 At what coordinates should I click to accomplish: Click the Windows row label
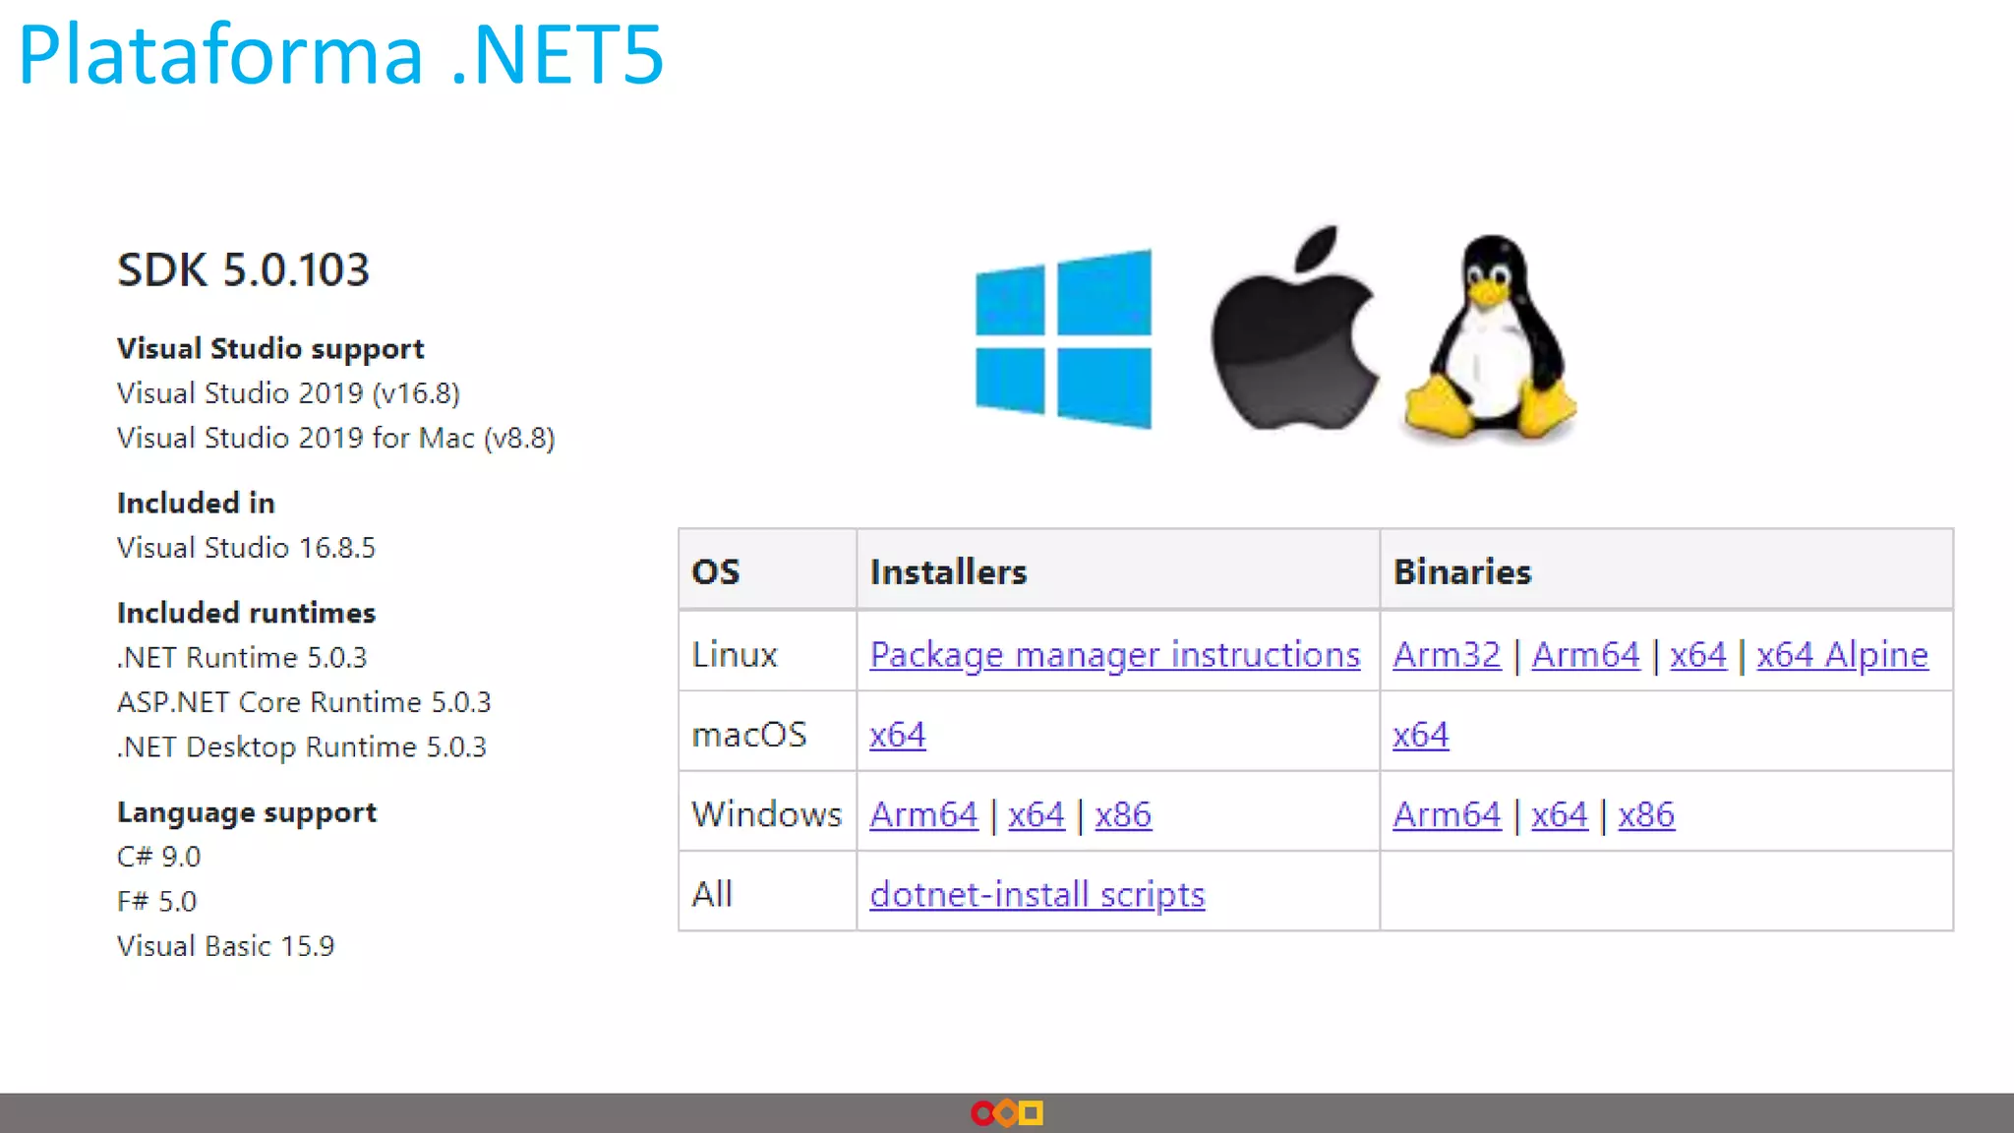click(767, 814)
